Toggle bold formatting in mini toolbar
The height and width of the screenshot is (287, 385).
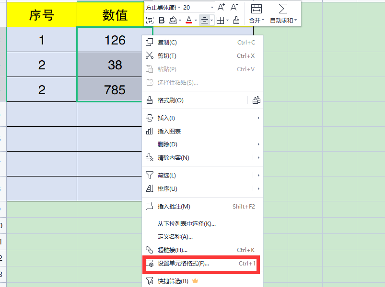162,20
